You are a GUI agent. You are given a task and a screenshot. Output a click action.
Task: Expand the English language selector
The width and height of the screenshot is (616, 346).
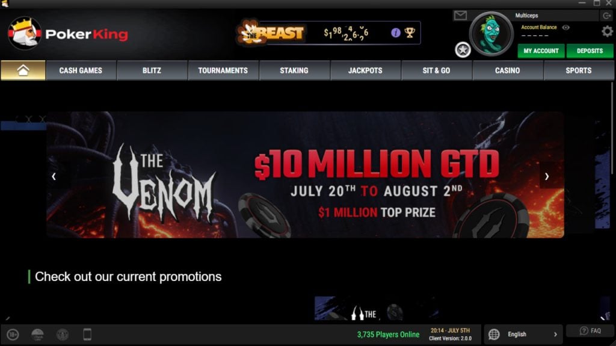523,334
